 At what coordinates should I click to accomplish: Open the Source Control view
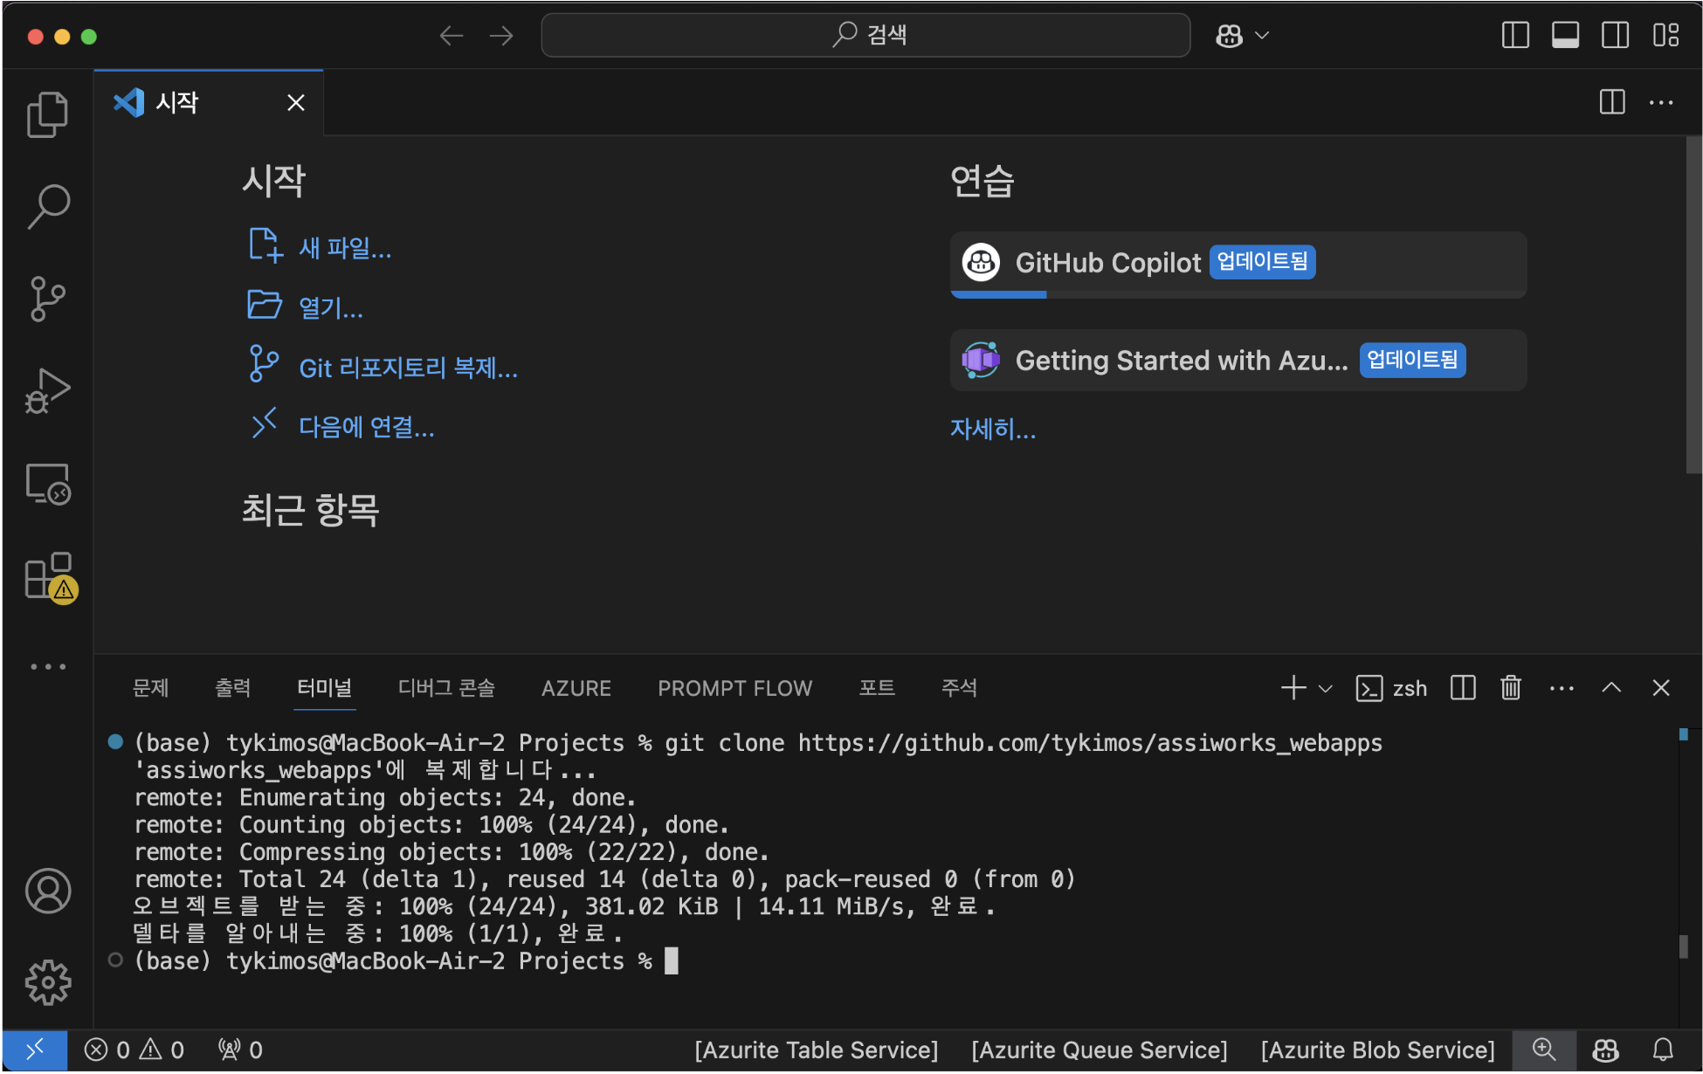tap(47, 299)
